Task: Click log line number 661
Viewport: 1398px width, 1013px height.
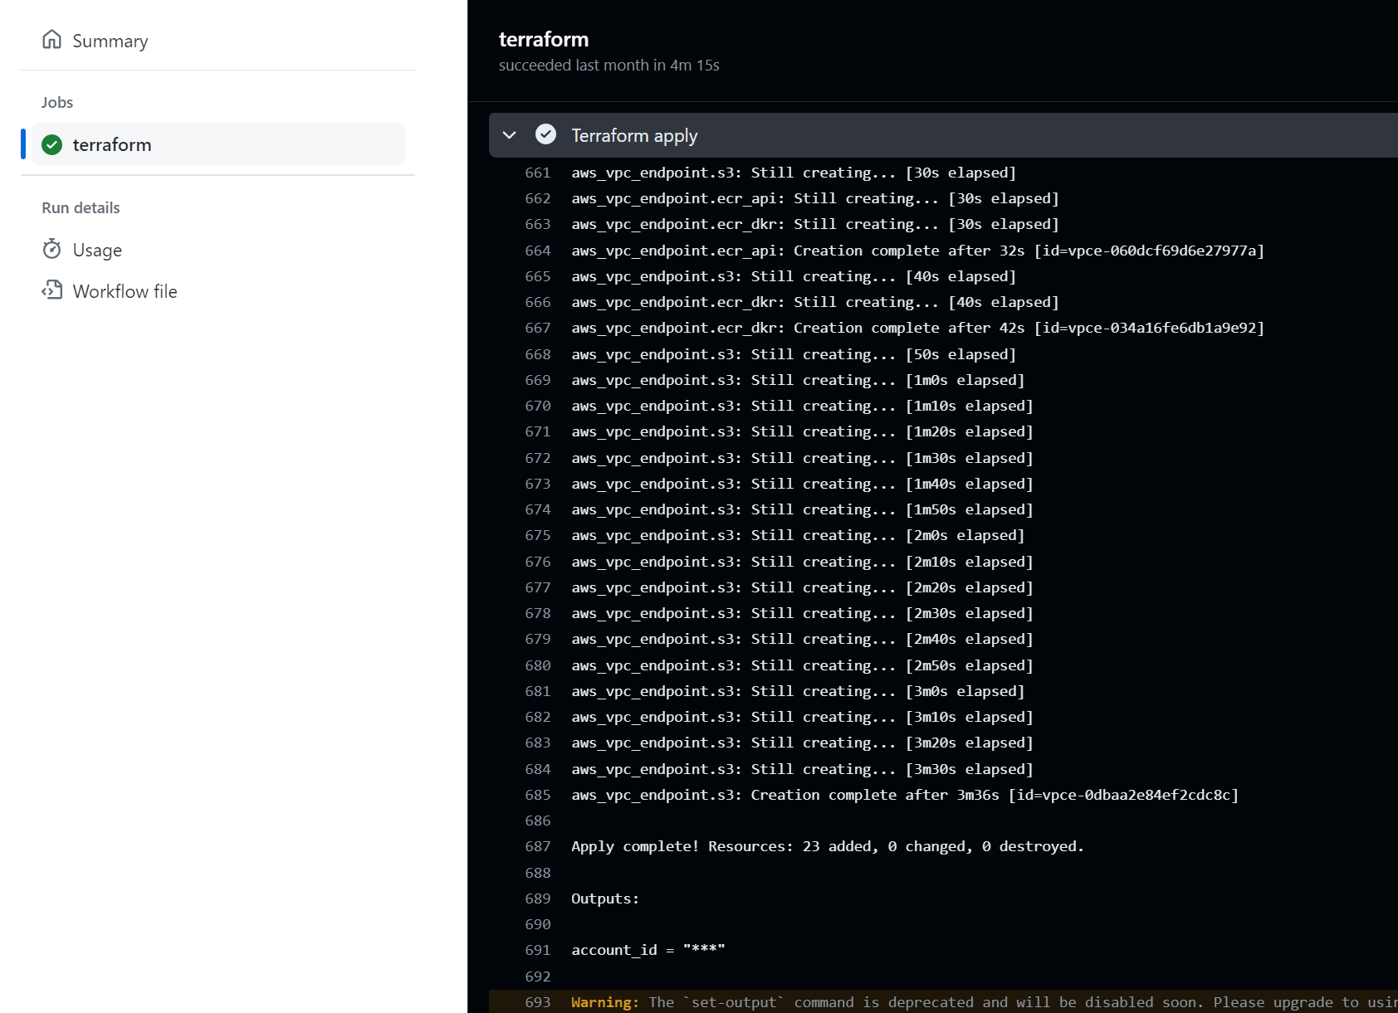Action: point(537,173)
